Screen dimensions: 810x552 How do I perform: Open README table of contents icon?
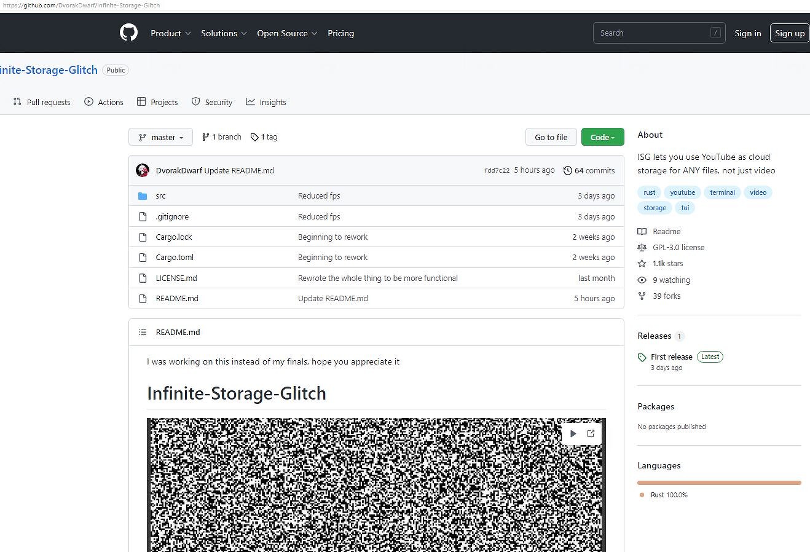[x=143, y=332]
